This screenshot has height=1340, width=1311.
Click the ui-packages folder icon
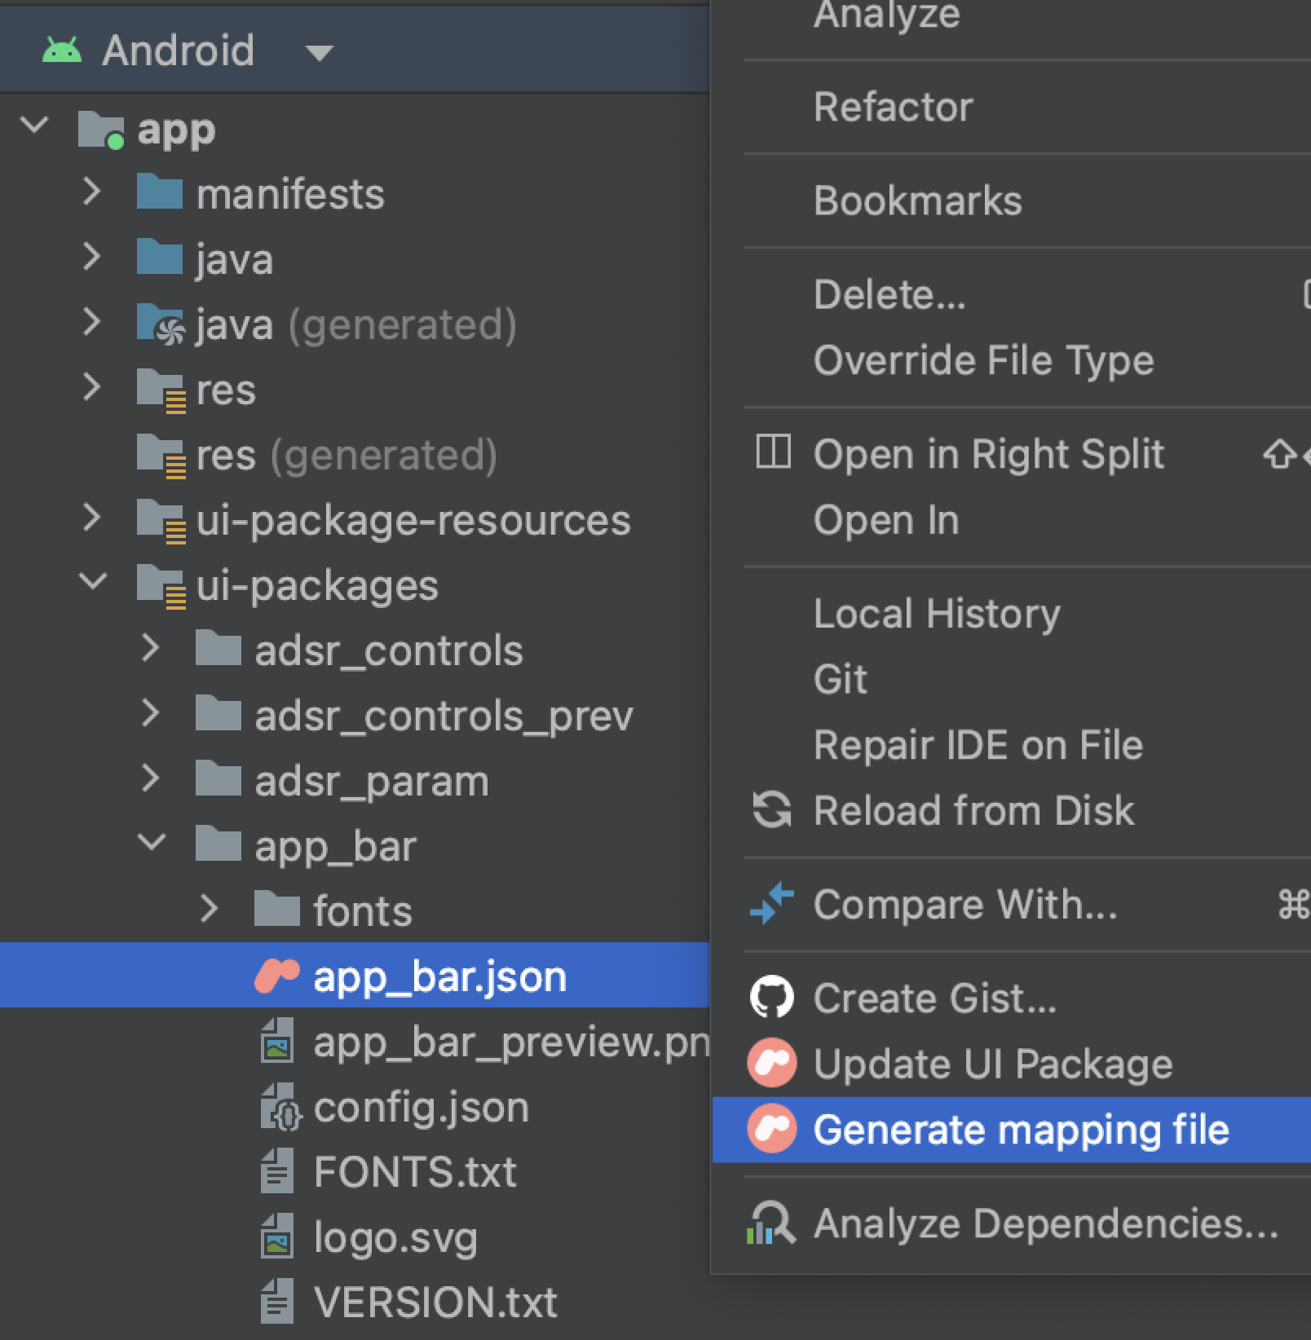click(161, 586)
